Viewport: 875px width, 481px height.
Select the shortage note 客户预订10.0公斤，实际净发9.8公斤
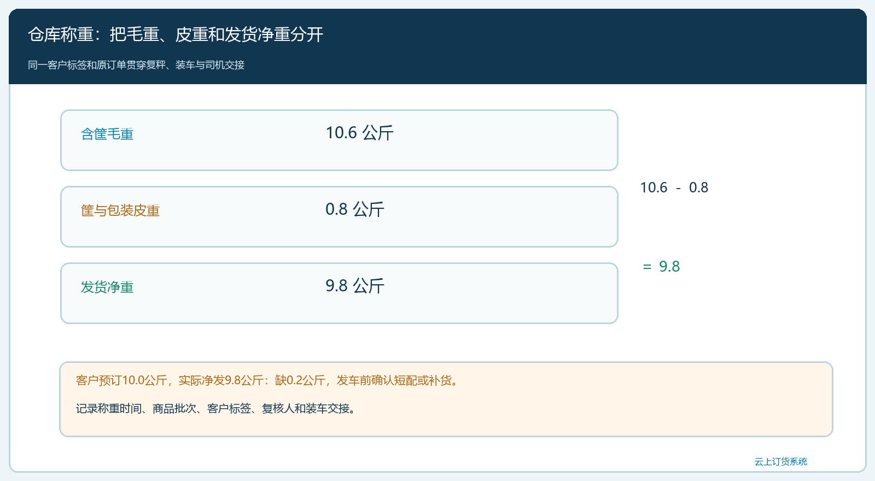170,380
